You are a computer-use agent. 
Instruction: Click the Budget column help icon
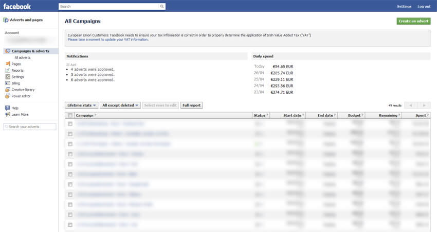[362, 115]
